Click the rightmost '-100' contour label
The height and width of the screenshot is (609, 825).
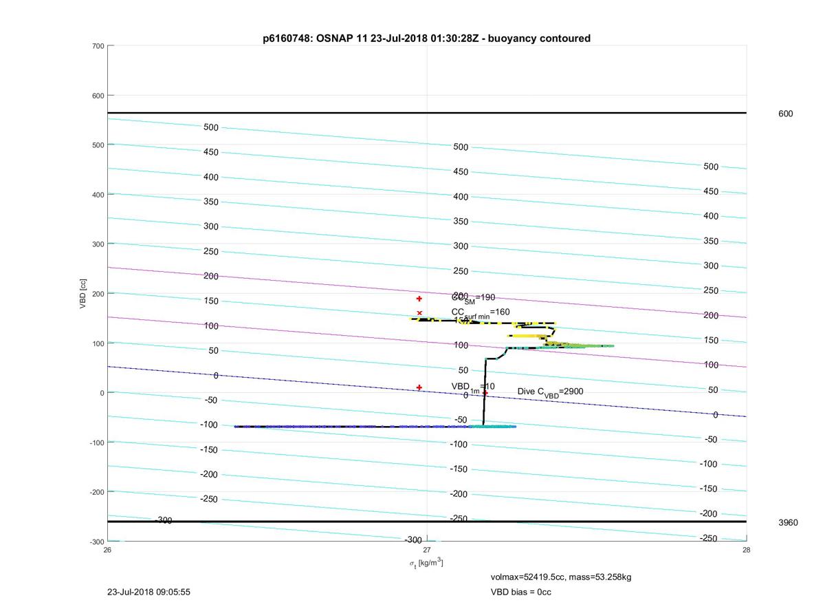pyautogui.click(x=709, y=464)
